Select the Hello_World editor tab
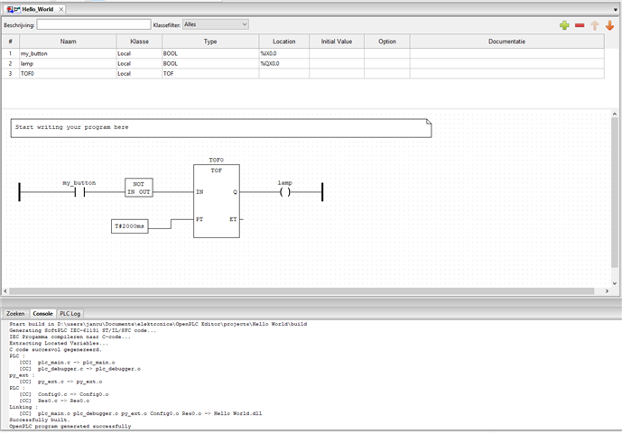This screenshot has height=433, width=622. (x=35, y=9)
